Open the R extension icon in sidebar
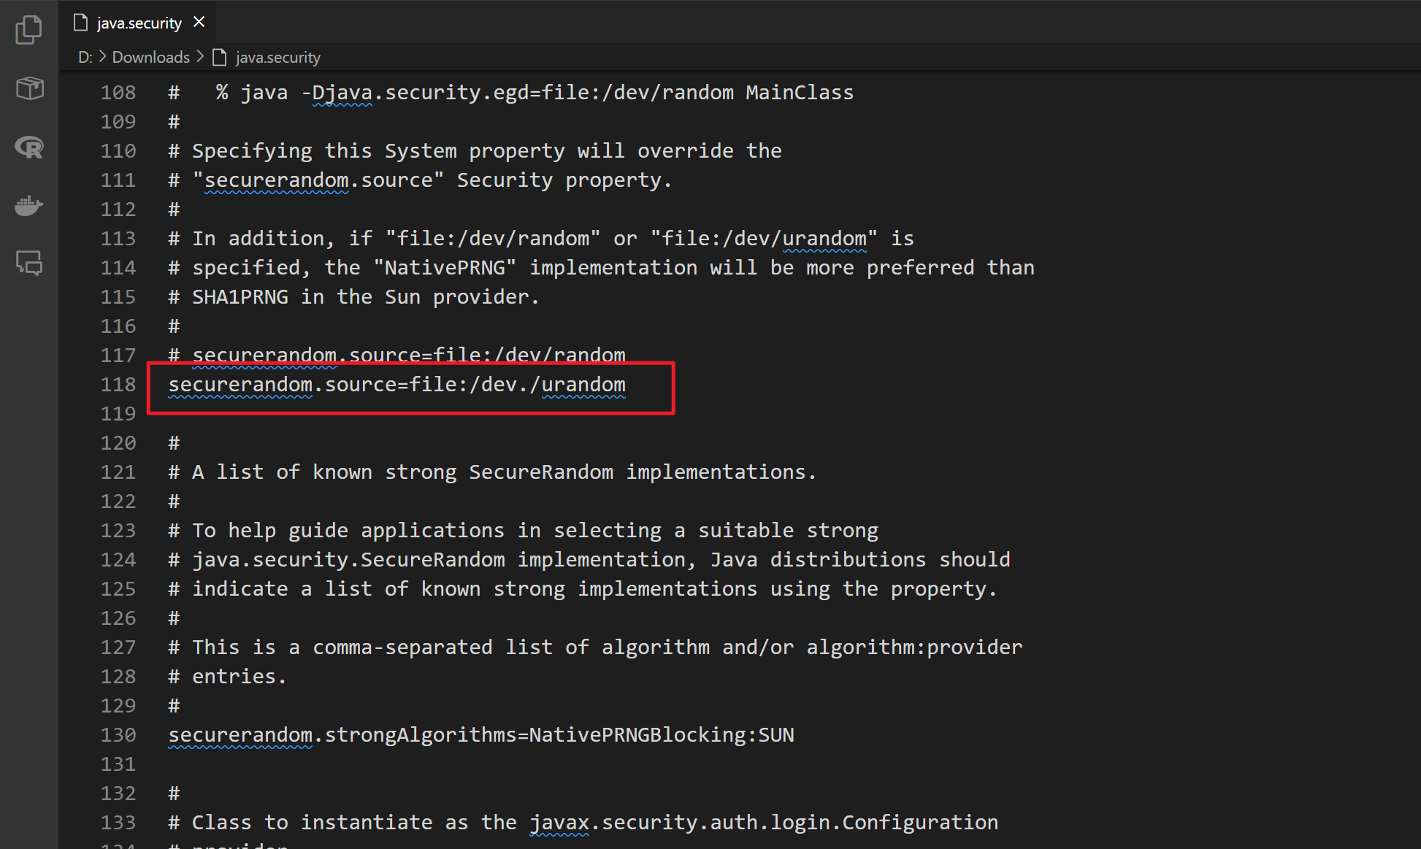The width and height of the screenshot is (1421, 849). pyautogui.click(x=29, y=147)
